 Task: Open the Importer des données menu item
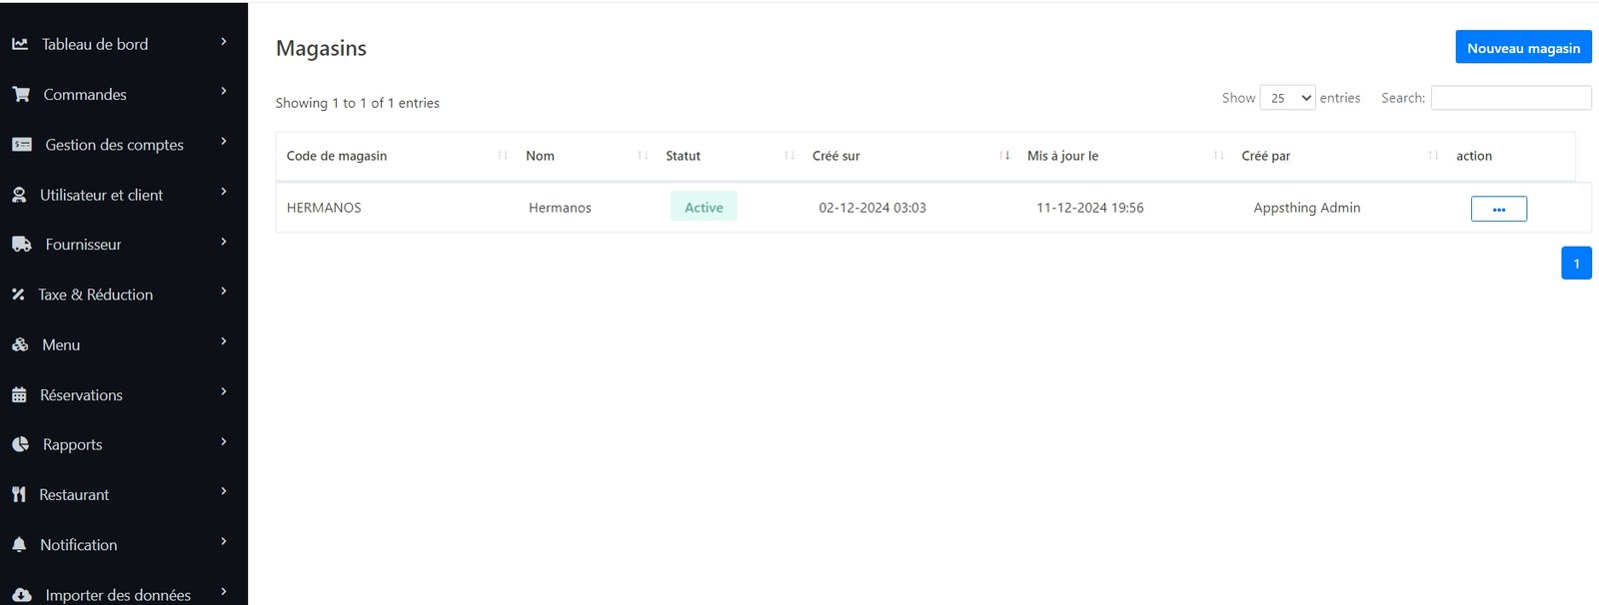coord(118,595)
